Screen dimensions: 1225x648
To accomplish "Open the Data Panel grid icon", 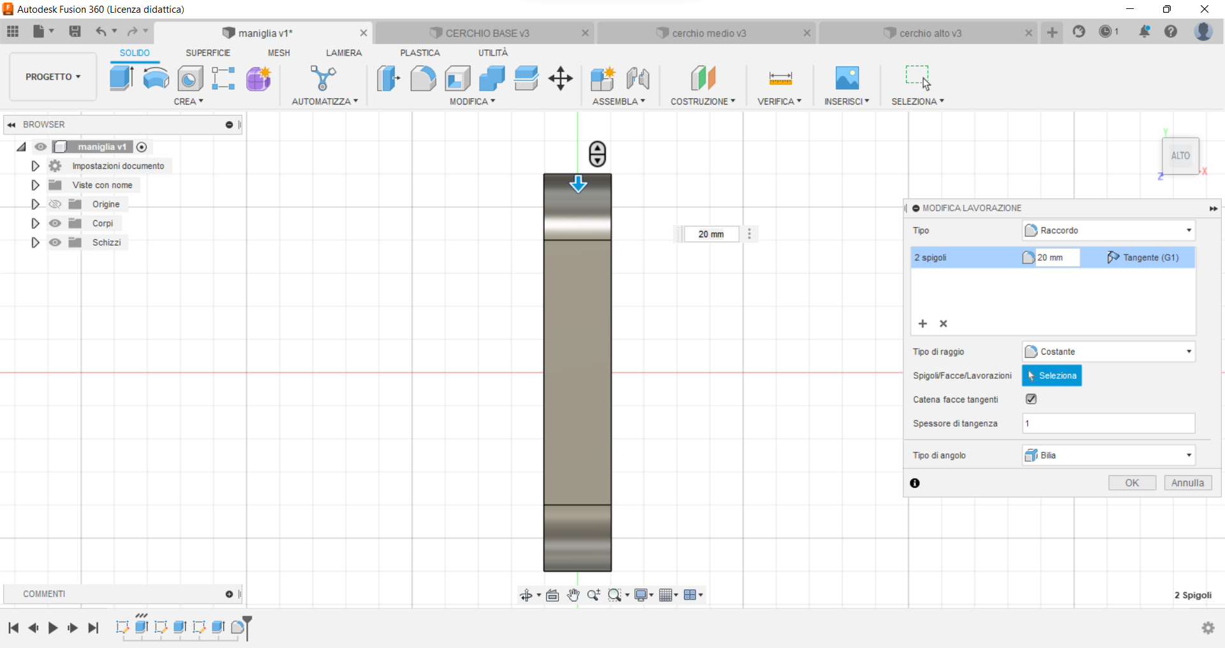I will coord(13,31).
